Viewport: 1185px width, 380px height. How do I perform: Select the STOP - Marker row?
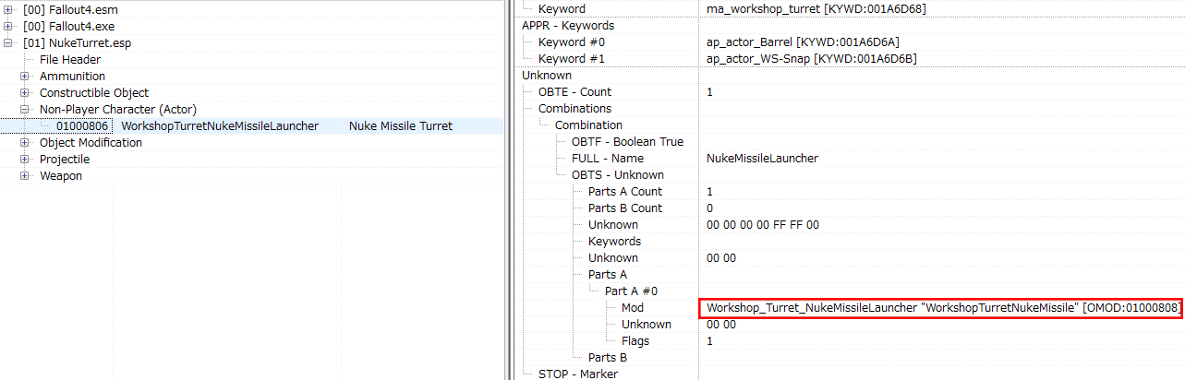pos(578,374)
